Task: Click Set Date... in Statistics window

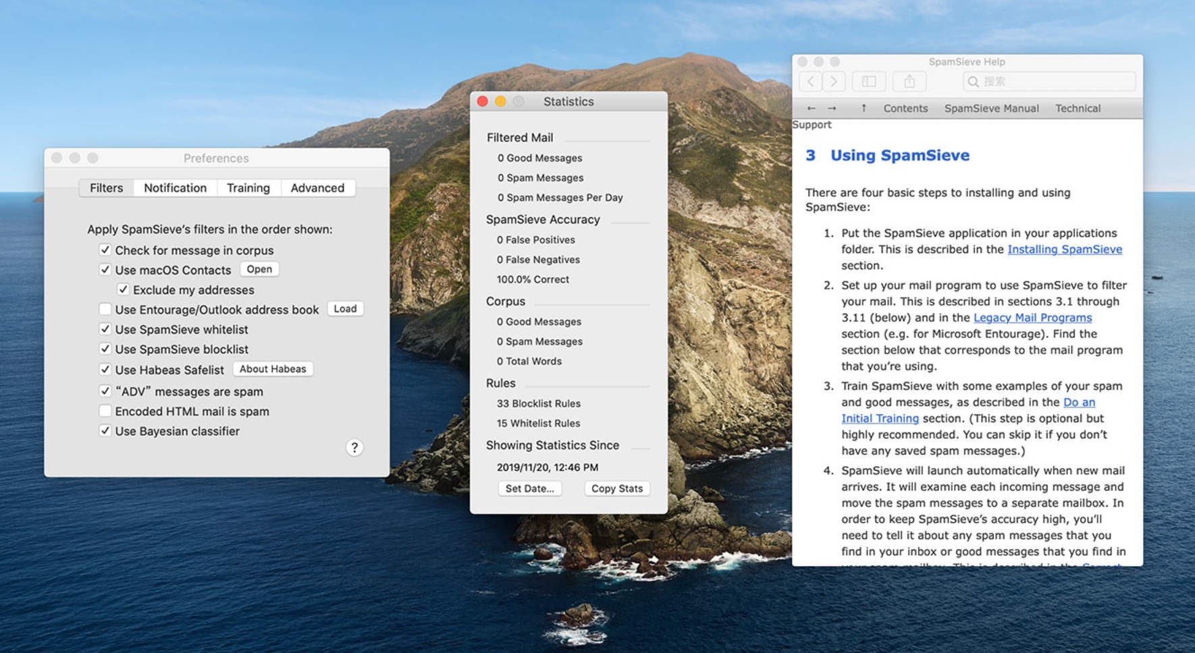Action: [529, 488]
